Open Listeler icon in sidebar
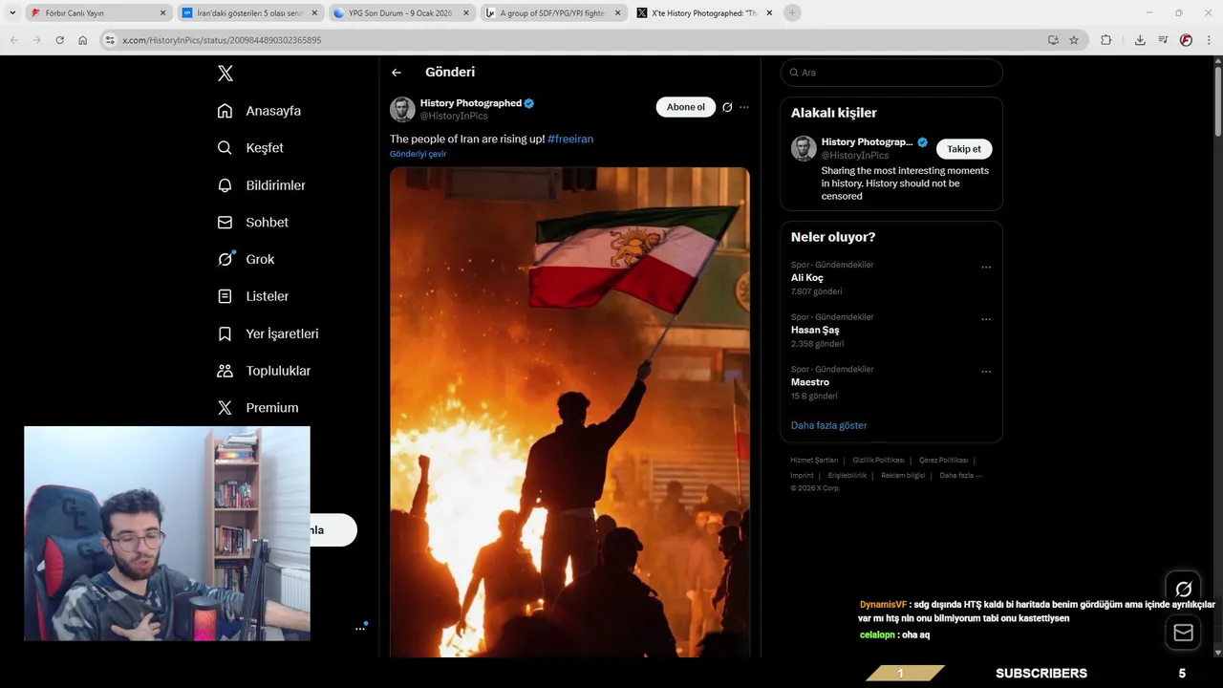The image size is (1223, 688). point(225,296)
